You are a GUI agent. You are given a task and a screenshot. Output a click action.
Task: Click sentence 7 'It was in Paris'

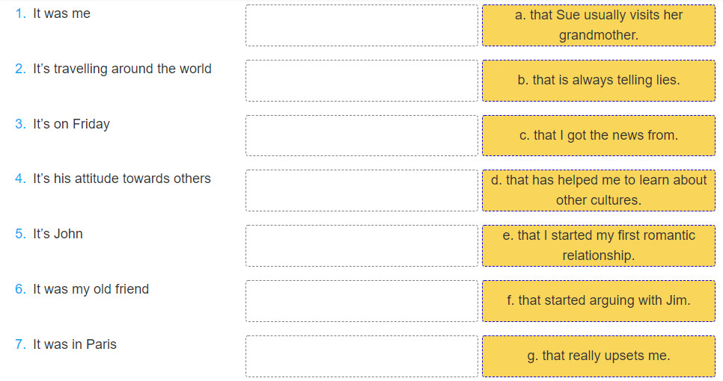point(75,344)
